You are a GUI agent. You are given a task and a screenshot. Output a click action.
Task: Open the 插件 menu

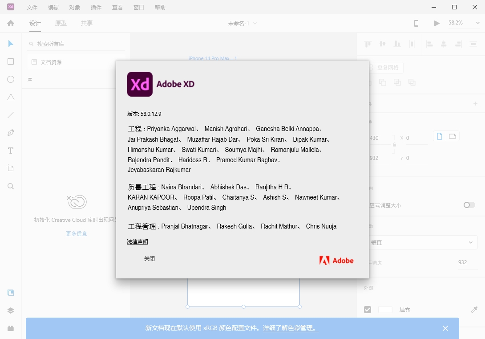96,8
